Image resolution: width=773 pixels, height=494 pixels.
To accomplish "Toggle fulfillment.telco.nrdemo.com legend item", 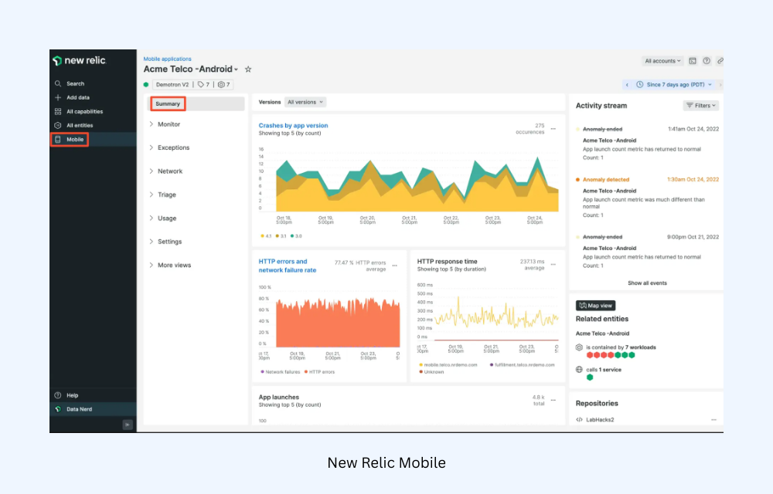I will pyautogui.click(x=522, y=365).
